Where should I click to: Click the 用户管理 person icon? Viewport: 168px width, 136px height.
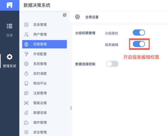point(26,34)
